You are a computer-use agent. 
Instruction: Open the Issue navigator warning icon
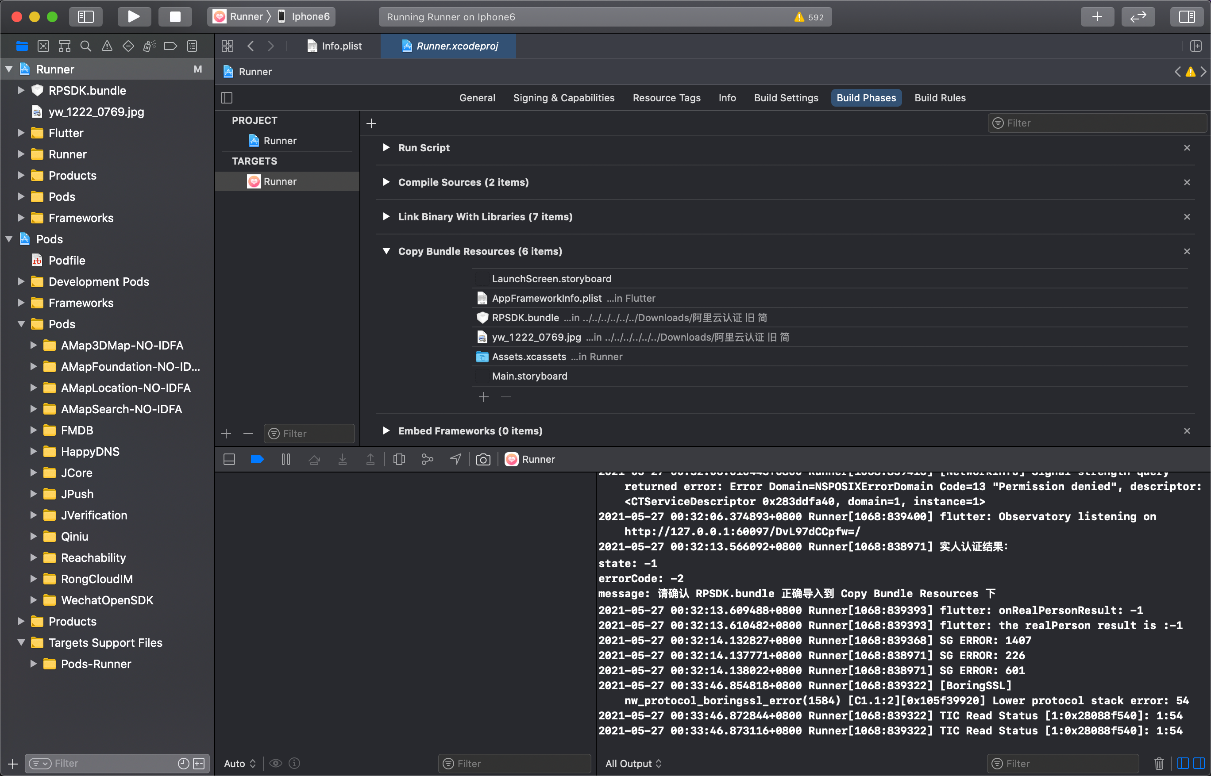coord(107,46)
